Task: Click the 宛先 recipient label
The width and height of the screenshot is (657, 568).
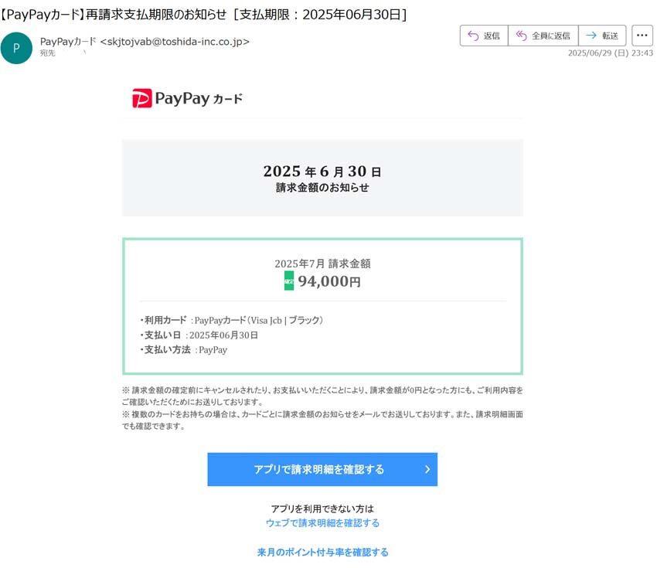Action: (47, 53)
